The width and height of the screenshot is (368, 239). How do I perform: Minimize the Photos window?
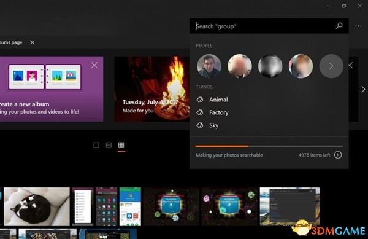pyautogui.click(x=328, y=6)
